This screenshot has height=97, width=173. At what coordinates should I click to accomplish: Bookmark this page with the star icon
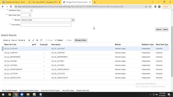[150, 6]
